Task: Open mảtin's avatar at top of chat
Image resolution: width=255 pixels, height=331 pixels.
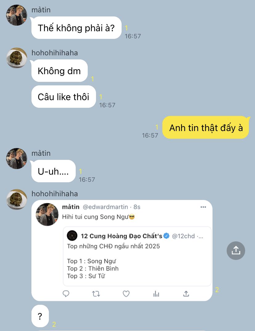Action: point(17,15)
